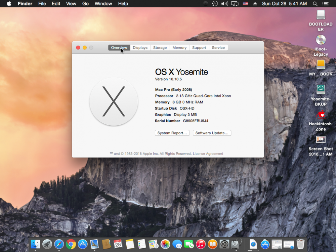Viewport: 336px width, 252px height.
Task: Open the License Agreement link
Action: click(x=208, y=154)
